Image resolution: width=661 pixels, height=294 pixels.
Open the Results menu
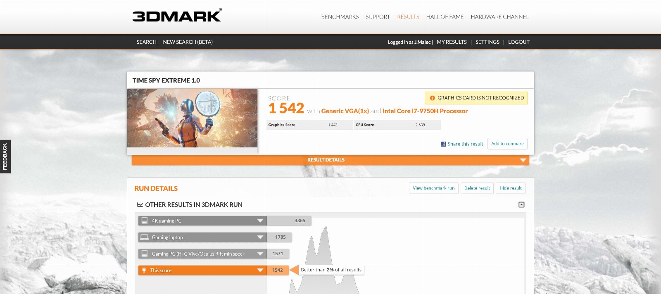[408, 17]
